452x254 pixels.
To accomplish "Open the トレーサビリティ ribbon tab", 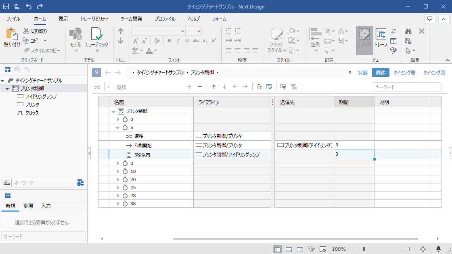I will pos(94,19).
